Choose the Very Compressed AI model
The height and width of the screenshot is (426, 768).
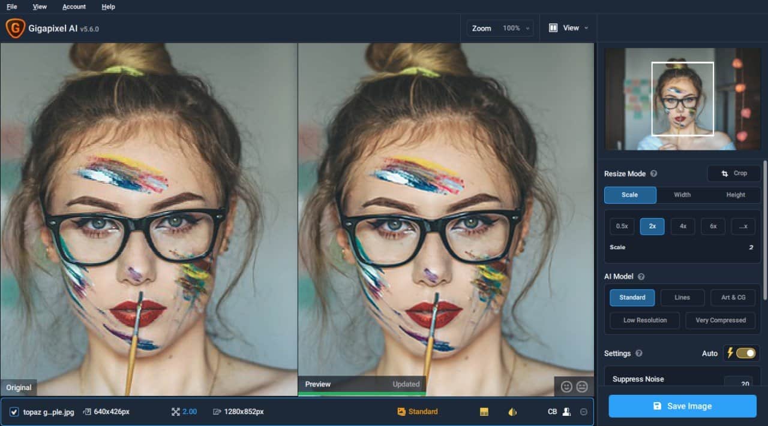coord(721,320)
